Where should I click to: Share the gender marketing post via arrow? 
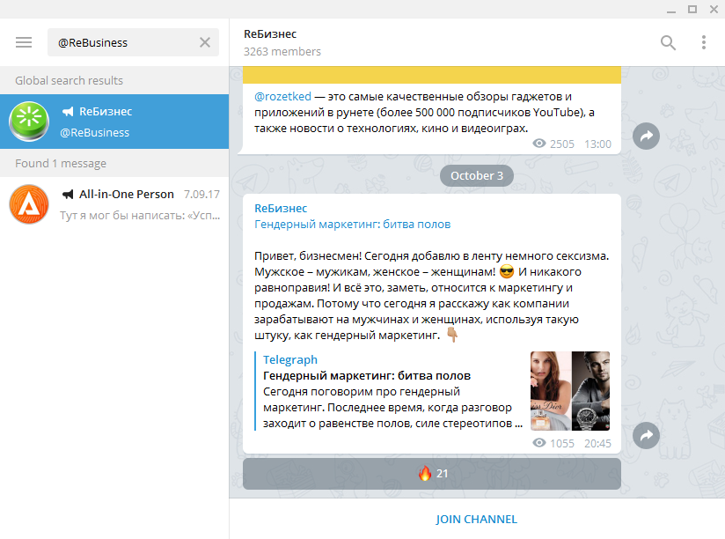click(x=647, y=435)
